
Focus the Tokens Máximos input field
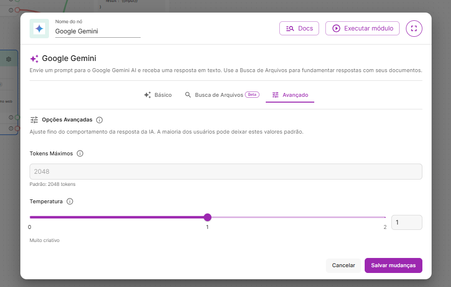point(225,172)
